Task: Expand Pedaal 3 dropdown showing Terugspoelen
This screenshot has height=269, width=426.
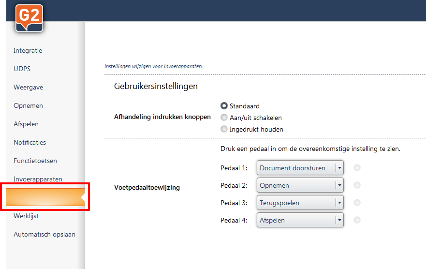Action: pos(300,203)
